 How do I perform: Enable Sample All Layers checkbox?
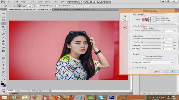tap(38, 6)
